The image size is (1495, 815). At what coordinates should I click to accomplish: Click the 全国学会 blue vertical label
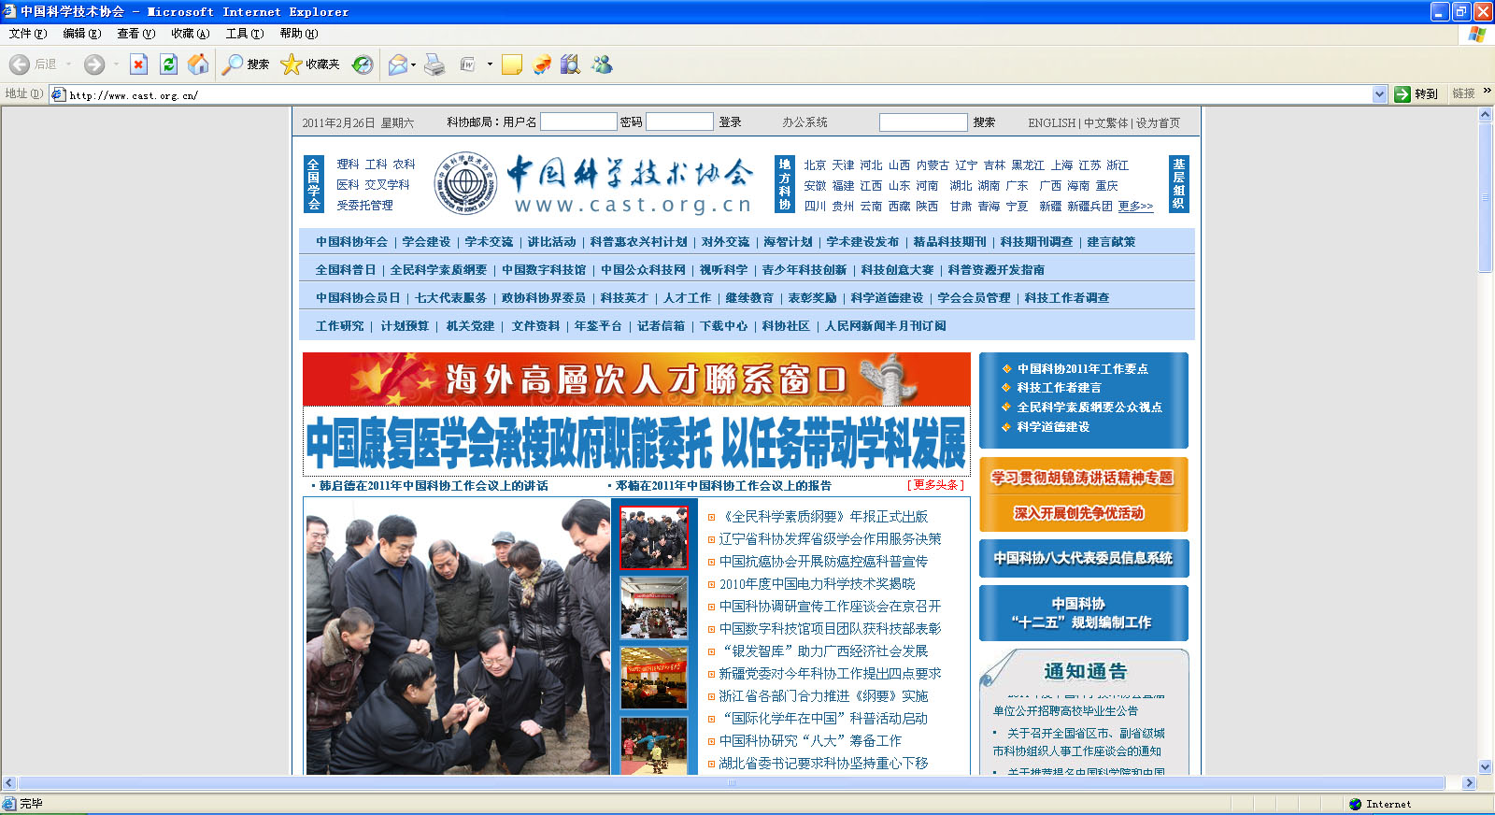pos(314,184)
